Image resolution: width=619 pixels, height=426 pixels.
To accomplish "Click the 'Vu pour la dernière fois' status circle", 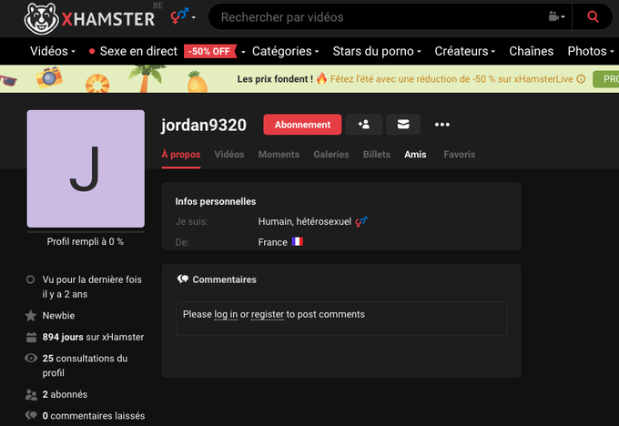I will click(30, 279).
